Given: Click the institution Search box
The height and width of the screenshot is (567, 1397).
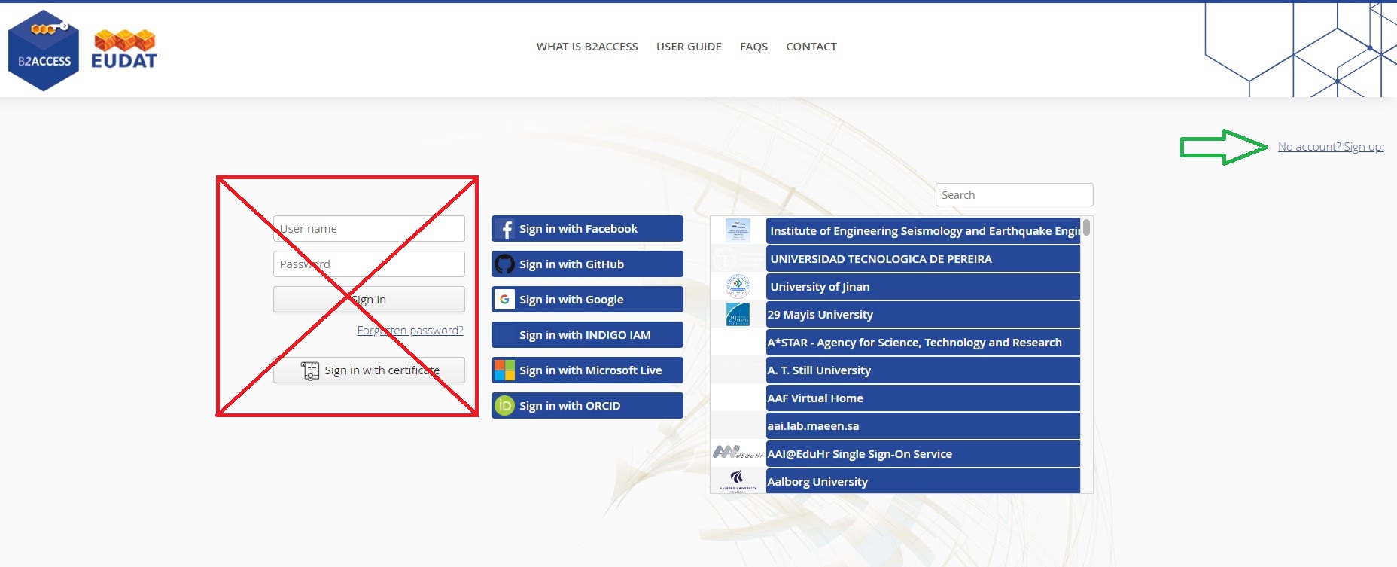Looking at the screenshot, I should (x=1014, y=195).
